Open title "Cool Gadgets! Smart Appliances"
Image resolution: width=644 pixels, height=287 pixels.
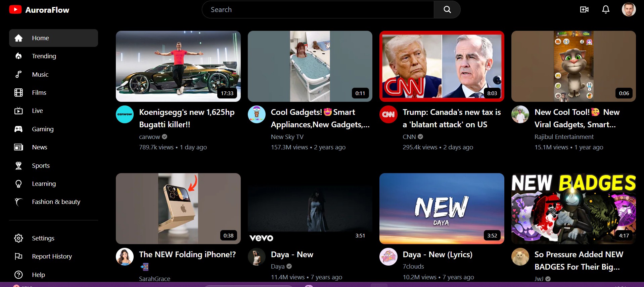(x=320, y=118)
